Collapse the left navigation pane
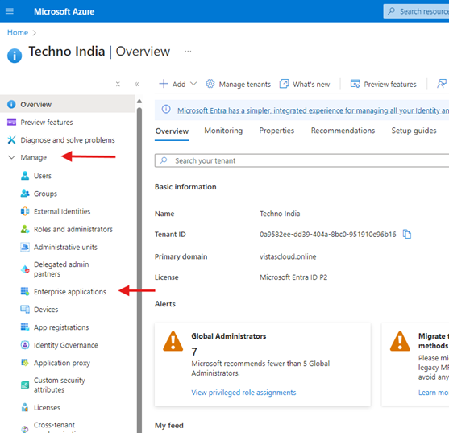The width and height of the screenshot is (449, 433). tap(137, 84)
